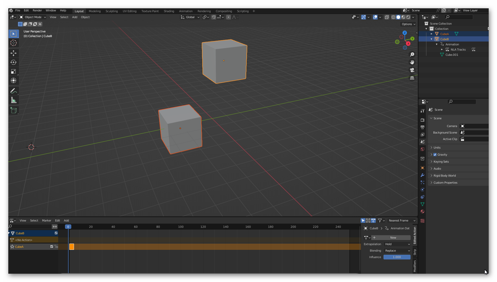Open File menu
This screenshot has width=497, height=282.
pos(18,11)
